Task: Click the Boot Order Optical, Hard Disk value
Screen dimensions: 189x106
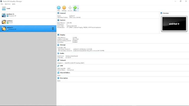Action: pyautogui.click(x=71, y=26)
